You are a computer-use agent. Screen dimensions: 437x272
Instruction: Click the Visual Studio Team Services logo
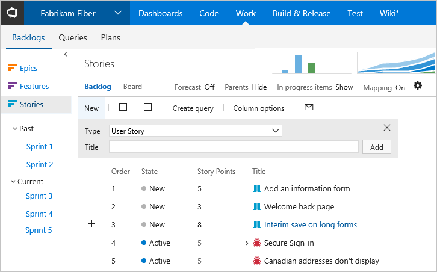click(12, 13)
